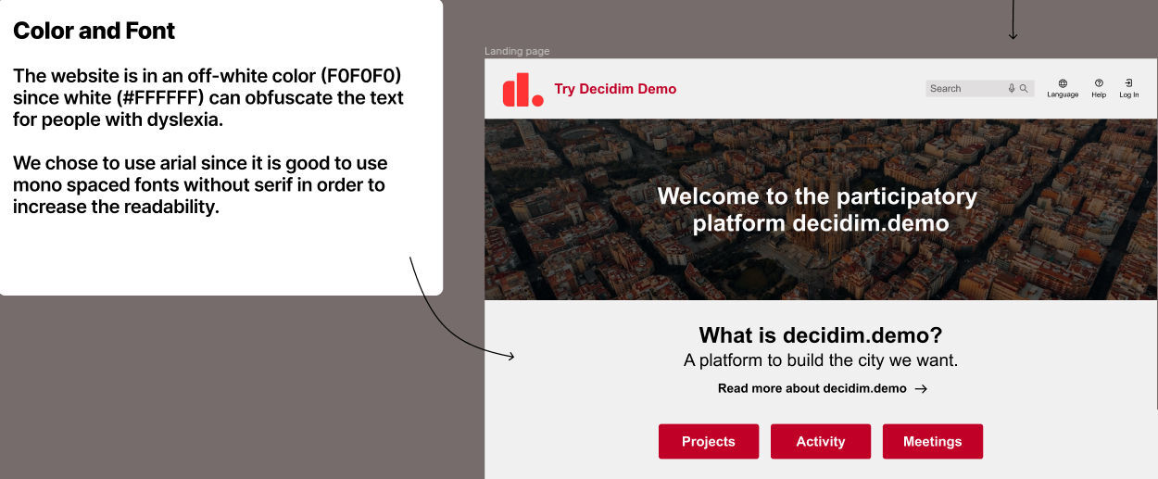Image resolution: width=1158 pixels, height=479 pixels.
Task: Click the Log In door icon
Action: [1128, 83]
